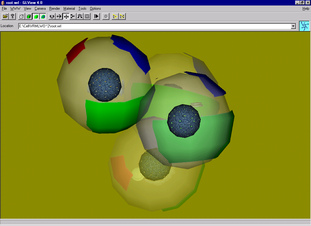
Task: Open the Material menu
Action: click(x=69, y=9)
